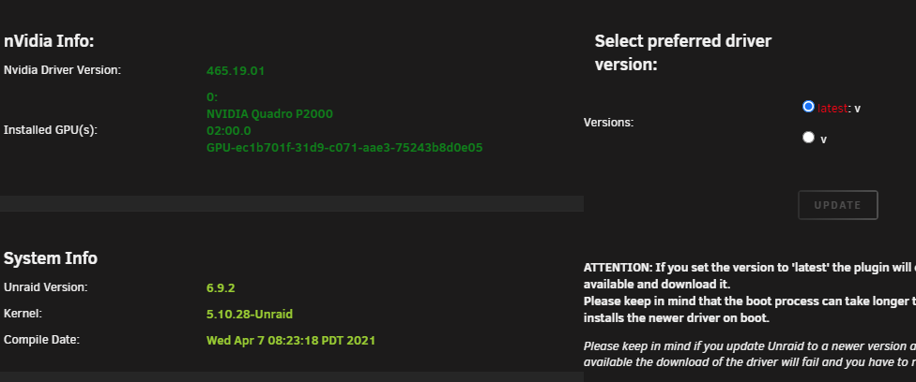The height and width of the screenshot is (382, 916).
Task: Click the Unraid version value 6.9.2
Action: click(221, 288)
